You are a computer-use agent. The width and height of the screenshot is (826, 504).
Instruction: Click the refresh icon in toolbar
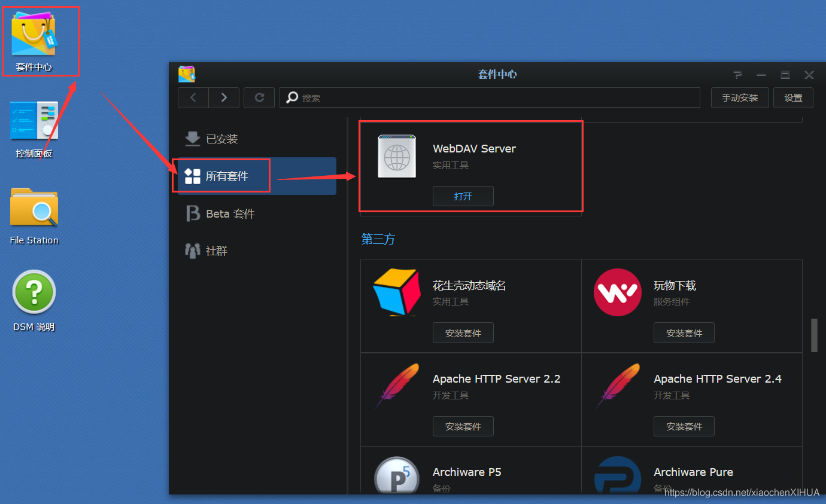pyautogui.click(x=259, y=97)
